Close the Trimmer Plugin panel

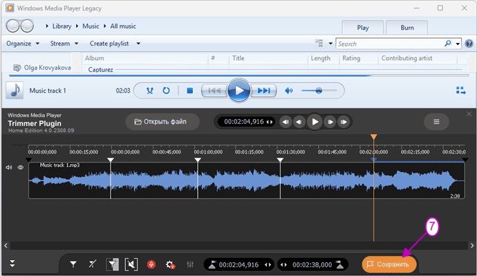coord(469,114)
